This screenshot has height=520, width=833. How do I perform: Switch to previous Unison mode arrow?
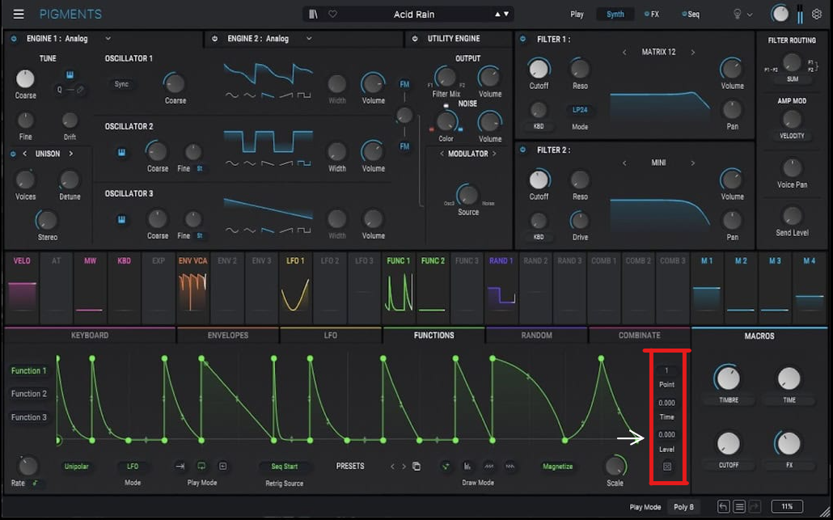point(24,154)
